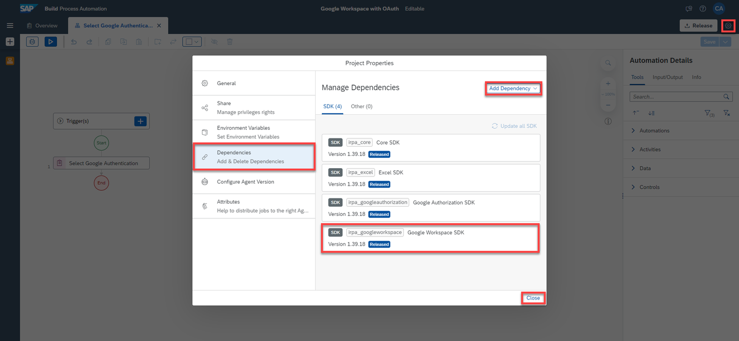Click the swap arrows toolbar icon
This screenshot has width=739, height=341.
(x=173, y=42)
